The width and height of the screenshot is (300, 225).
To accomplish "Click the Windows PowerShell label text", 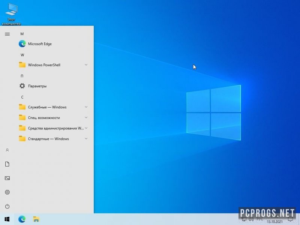I will [x=44, y=65].
